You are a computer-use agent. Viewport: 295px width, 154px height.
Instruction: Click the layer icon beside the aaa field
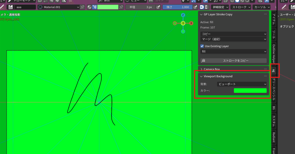point(11,7)
